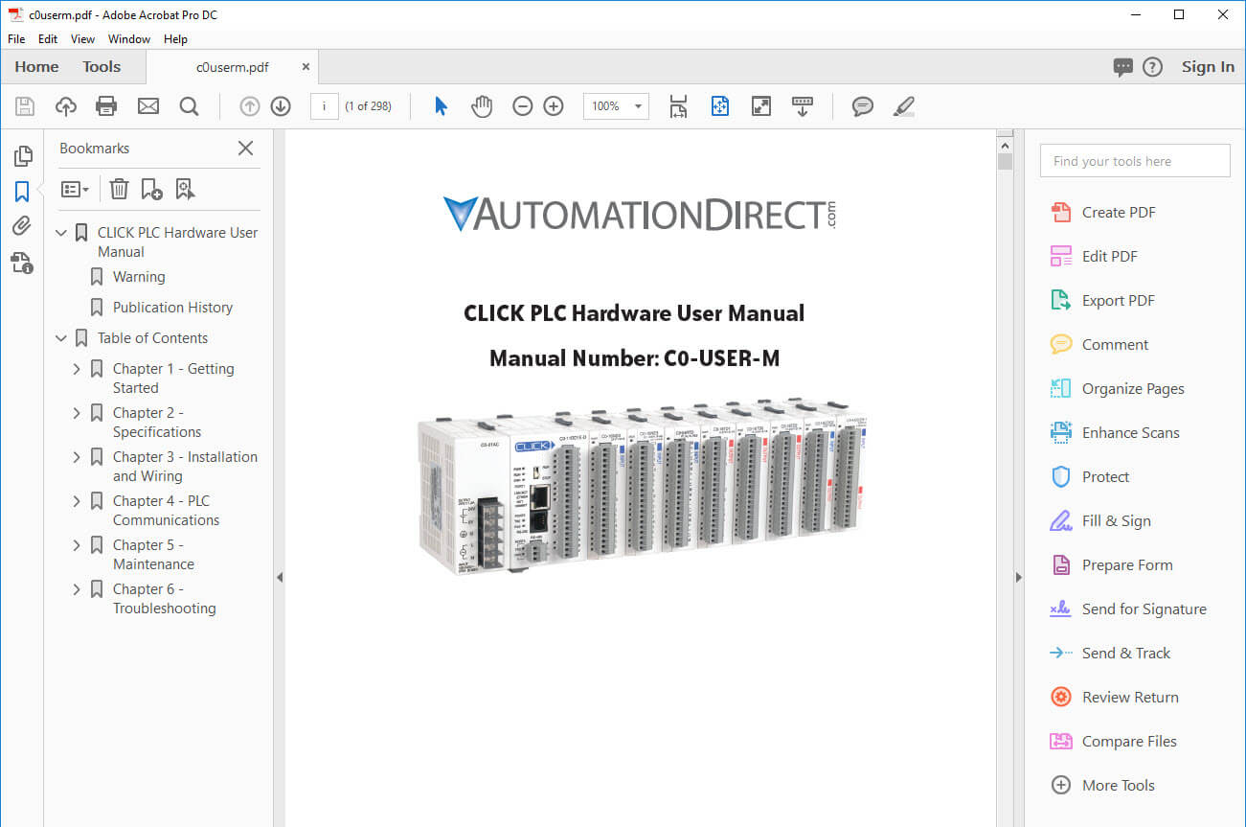Click the page number input field
The height and width of the screenshot is (827, 1246).
click(325, 106)
